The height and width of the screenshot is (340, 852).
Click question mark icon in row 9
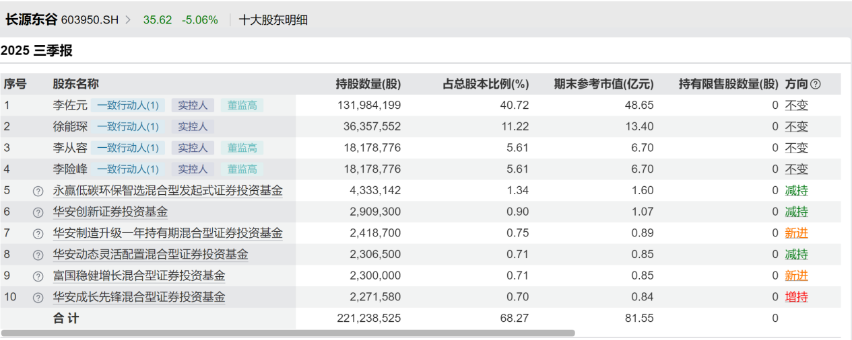(x=38, y=276)
